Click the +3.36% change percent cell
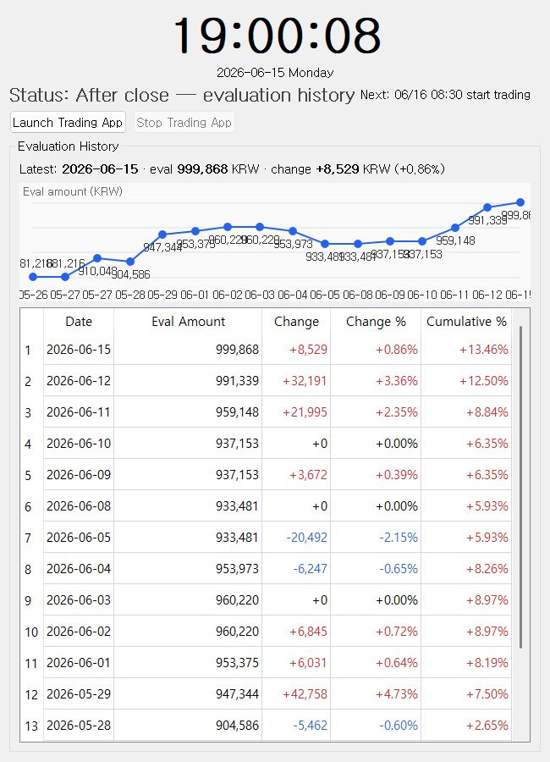Viewport: 550px width, 762px height. click(376, 380)
